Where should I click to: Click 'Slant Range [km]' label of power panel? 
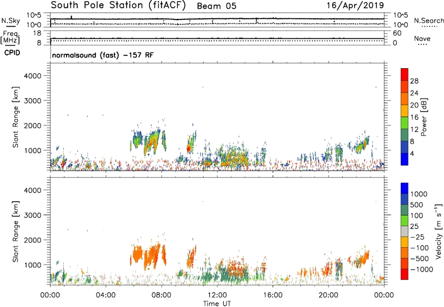[x=16, y=117]
